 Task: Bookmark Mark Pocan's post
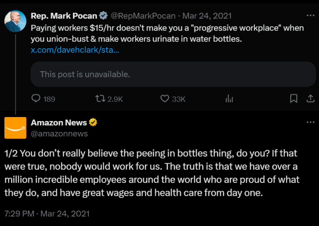294,99
